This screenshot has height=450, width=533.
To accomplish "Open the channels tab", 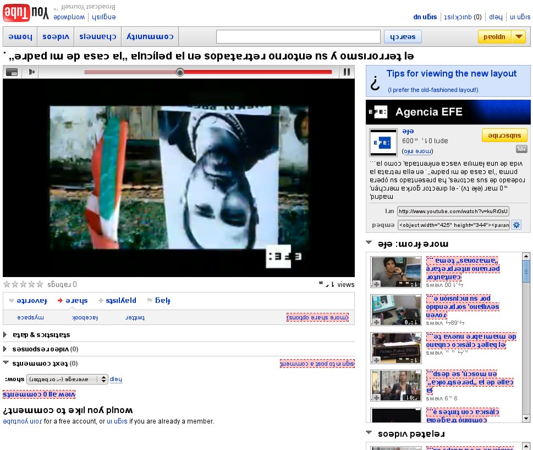I will 97,36.
